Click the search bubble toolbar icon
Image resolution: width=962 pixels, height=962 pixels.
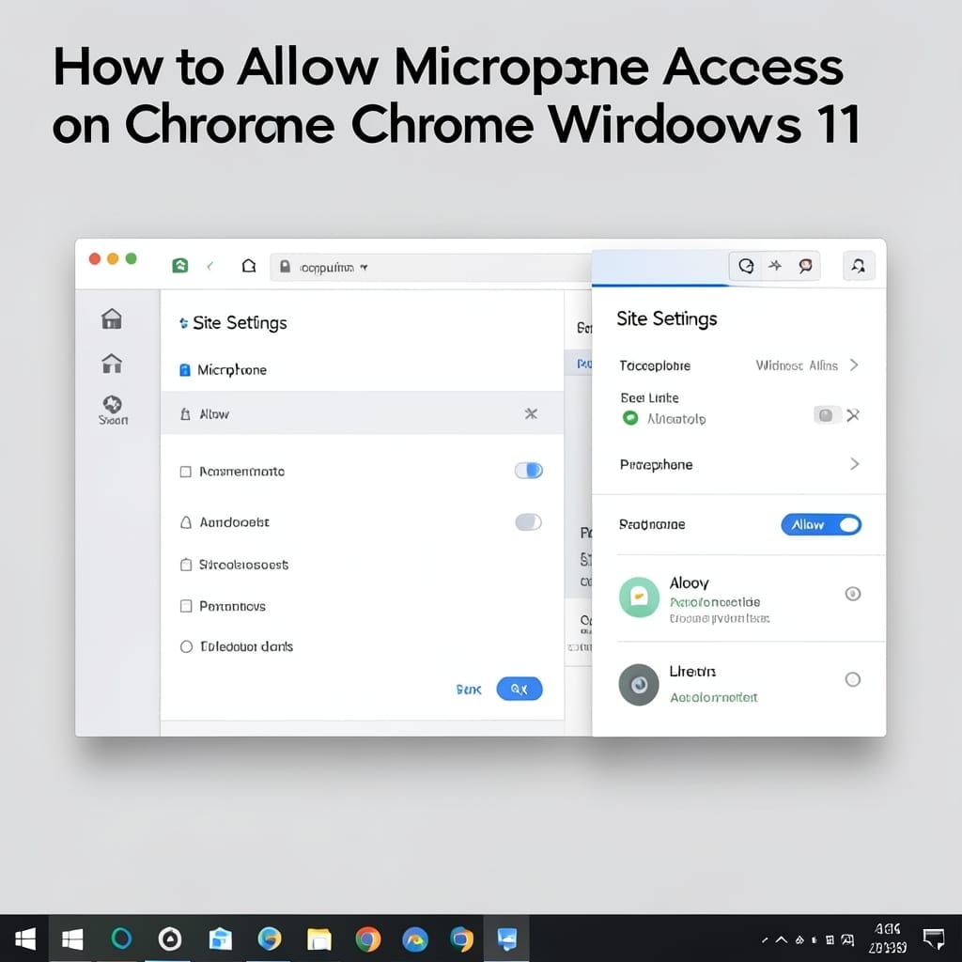point(745,266)
